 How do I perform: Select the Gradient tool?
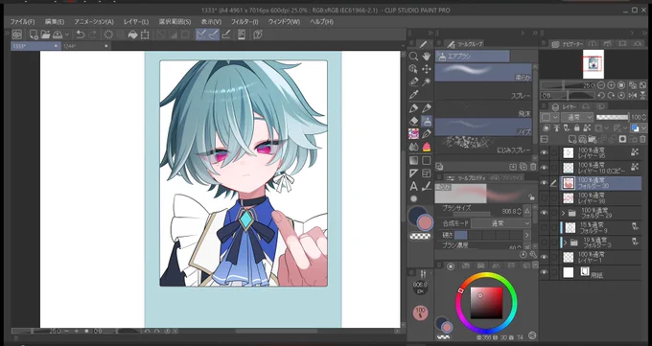(x=413, y=160)
